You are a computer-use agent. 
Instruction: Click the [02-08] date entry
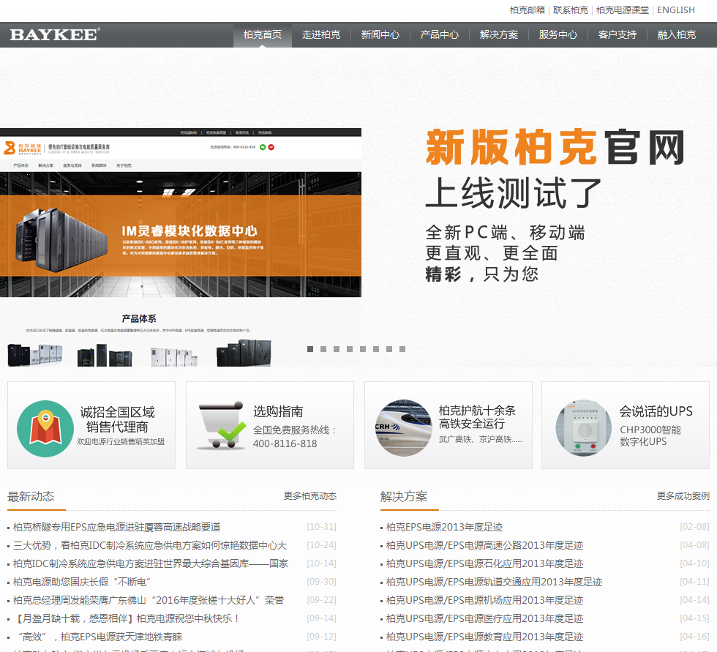pyautogui.click(x=694, y=527)
